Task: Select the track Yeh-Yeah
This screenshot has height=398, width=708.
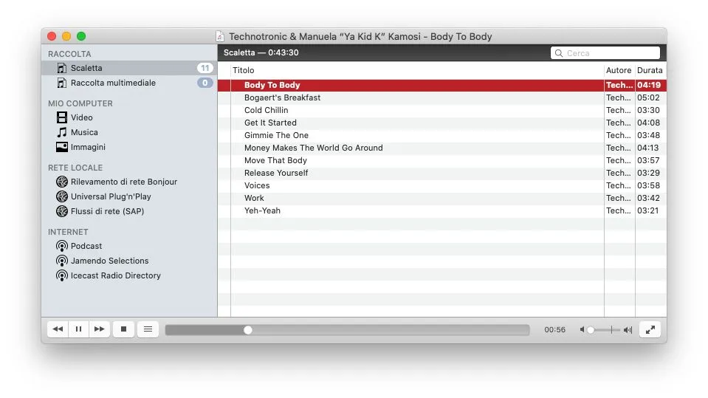Action: [x=442, y=211]
